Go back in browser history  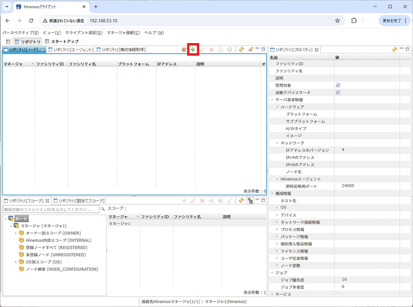tap(7, 21)
